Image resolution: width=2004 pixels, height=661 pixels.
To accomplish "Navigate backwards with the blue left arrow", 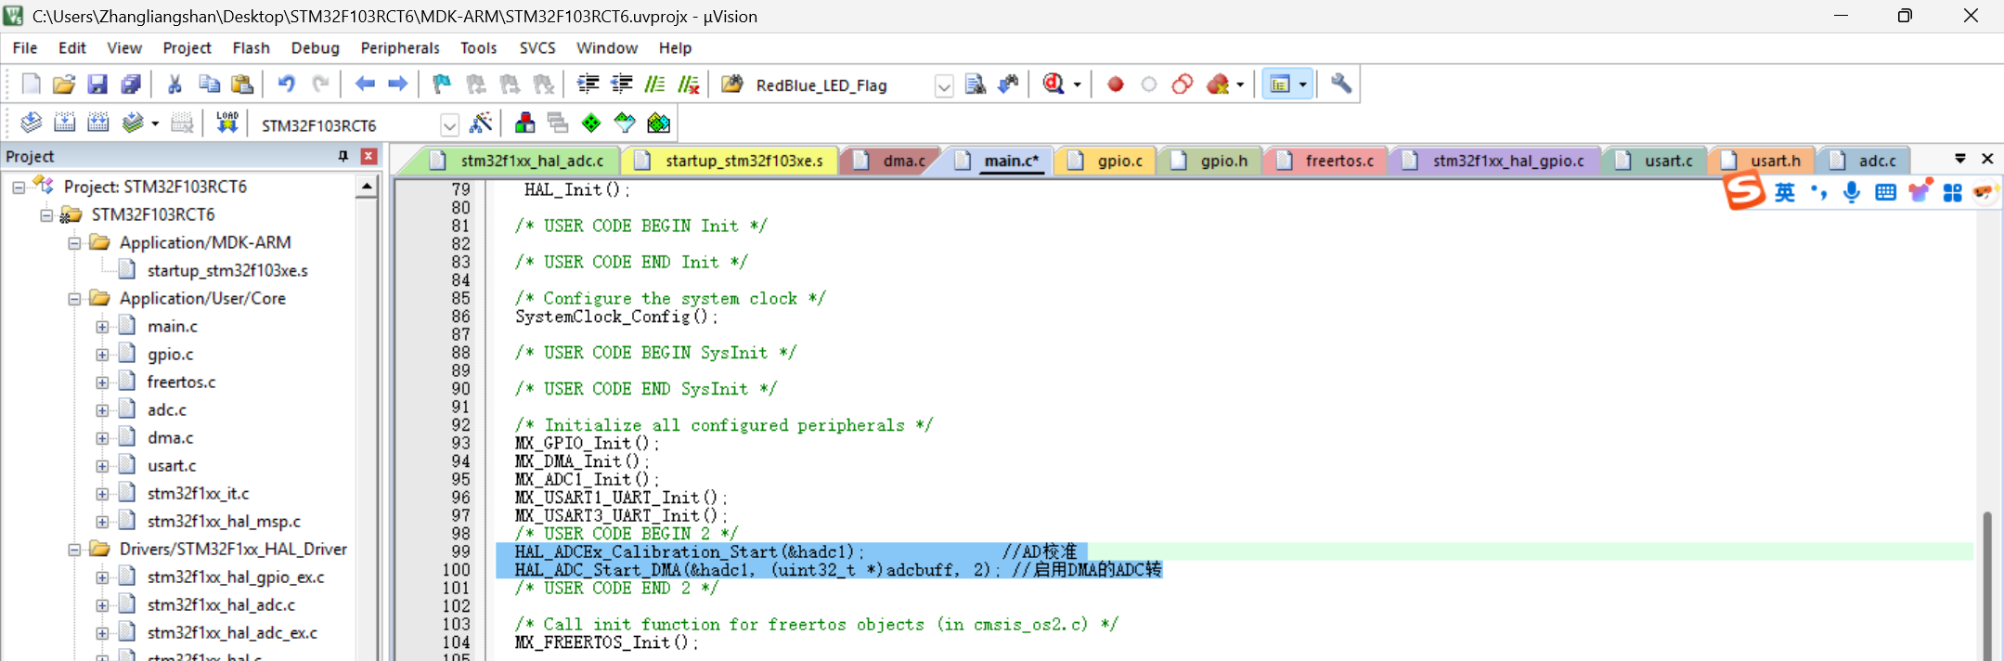I will coord(365,84).
